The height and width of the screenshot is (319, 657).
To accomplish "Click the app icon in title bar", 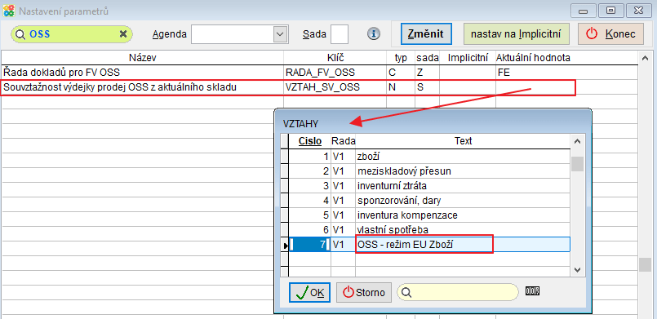I will tap(8, 11).
